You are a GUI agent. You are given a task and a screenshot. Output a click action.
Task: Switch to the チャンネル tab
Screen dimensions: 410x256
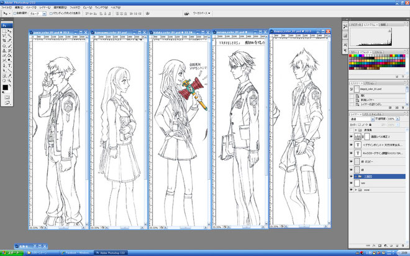pyautogui.click(x=376, y=114)
